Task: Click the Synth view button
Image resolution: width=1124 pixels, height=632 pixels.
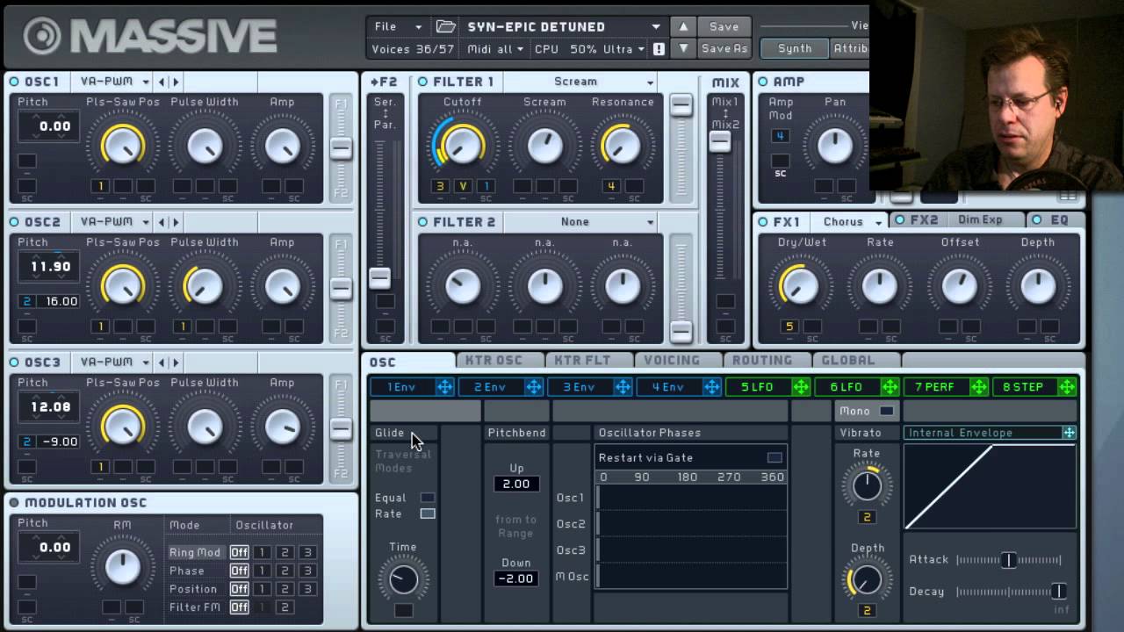Action: coord(795,48)
